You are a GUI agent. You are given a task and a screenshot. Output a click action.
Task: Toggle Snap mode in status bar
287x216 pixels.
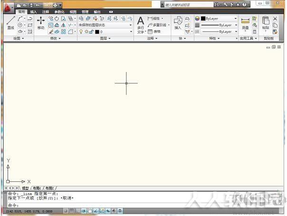[66, 211]
